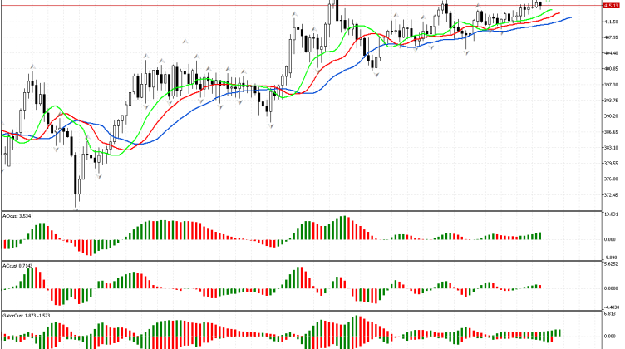Click the red horizontal current price line
This screenshot has width=625, height=349.
[x=249, y=6]
